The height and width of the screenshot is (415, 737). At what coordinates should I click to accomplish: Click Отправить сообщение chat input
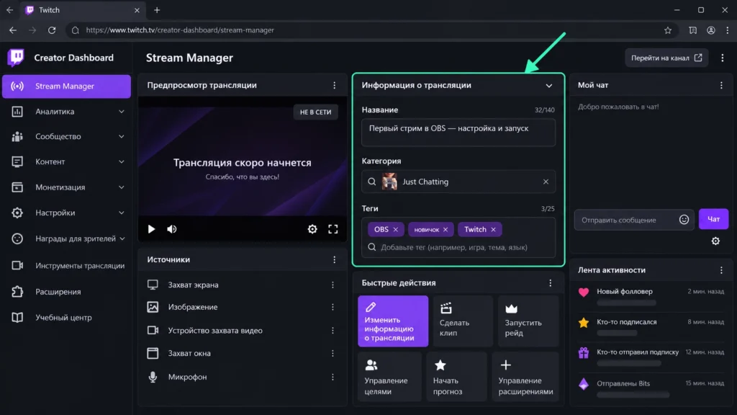coord(634,220)
